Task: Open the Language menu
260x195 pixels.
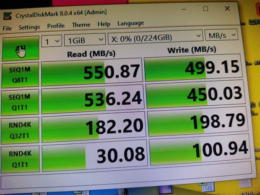Action: [131, 23]
